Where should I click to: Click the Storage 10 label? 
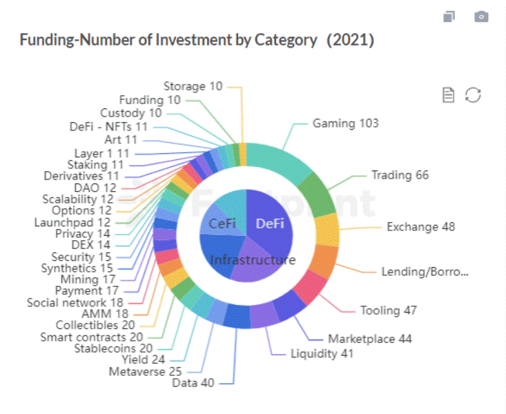tap(193, 86)
